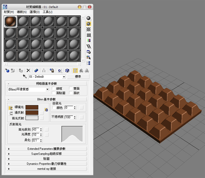Click the 高光級別 map button
This screenshot has height=178, width=205.
[47, 129]
